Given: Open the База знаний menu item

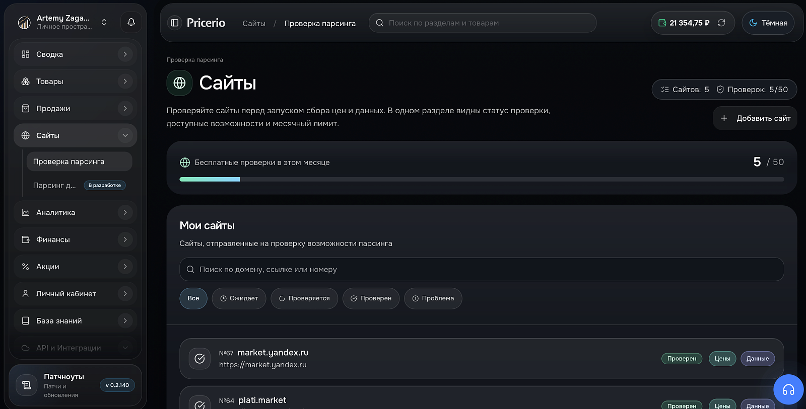Looking at the screenshot, I should [75, 321].
